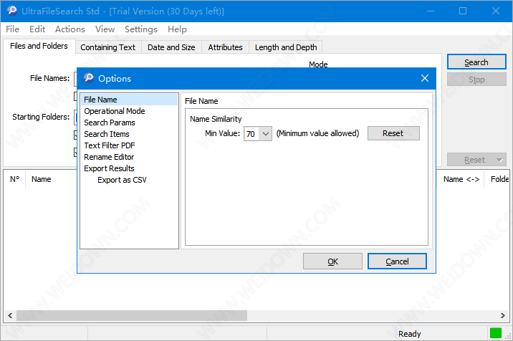The height and width of the screenshot is (341, 513).
Task: Click the Folder column header
Action: click(499, 179)
